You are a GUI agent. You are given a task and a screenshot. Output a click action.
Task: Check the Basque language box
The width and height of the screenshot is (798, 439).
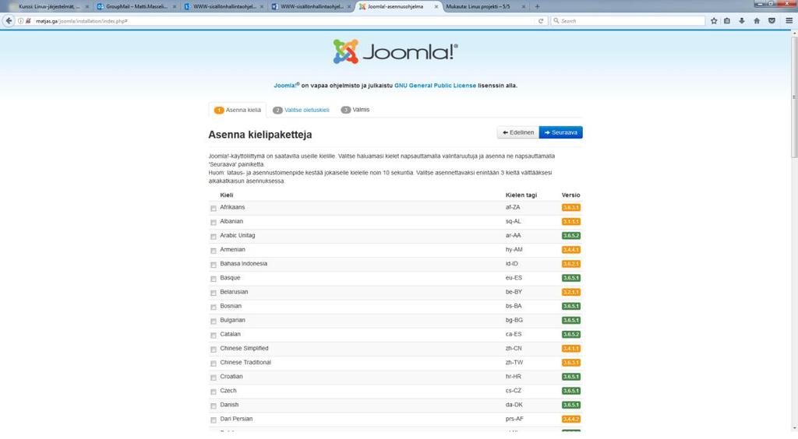(214, 279)
